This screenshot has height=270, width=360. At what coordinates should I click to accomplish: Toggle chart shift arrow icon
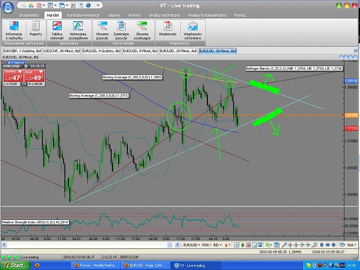(236, 245)
